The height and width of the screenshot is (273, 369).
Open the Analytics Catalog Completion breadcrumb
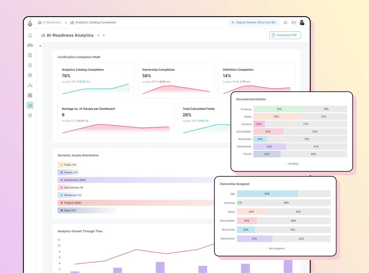pyautogui.click(x=96, y=23)
